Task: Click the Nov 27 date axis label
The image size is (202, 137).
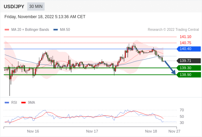Action: click(x=174, y=131)
